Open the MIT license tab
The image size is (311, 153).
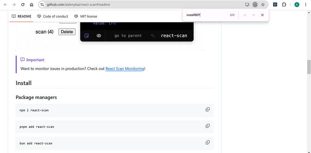click(x=86, y=16)
